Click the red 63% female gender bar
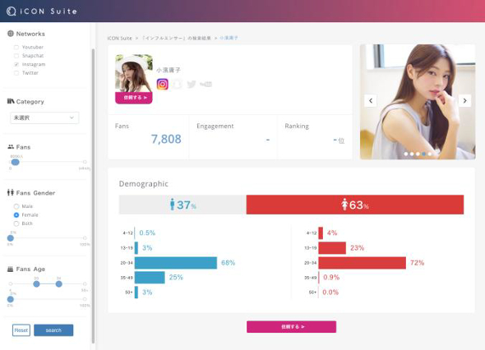This screenshot has height=350, width=485. 355,205
